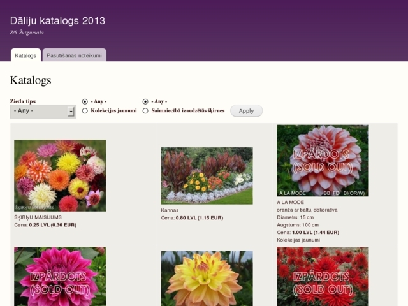408x306 pixels.
Task: Open the ŠĶIRŅU MAISĪJUMS product title
Action: 38,217
